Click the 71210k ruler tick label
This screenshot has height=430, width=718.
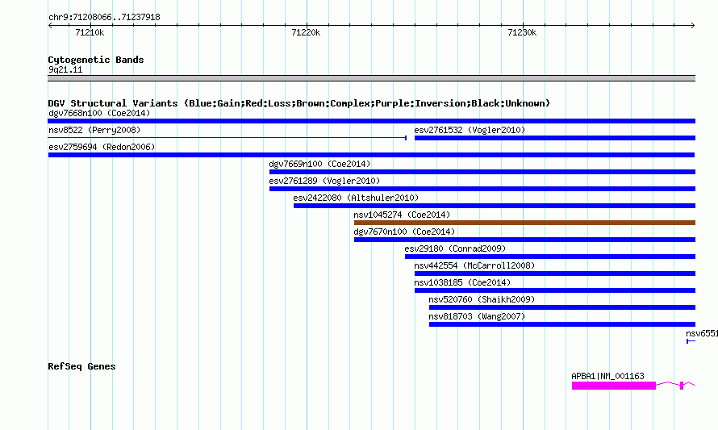90,32
